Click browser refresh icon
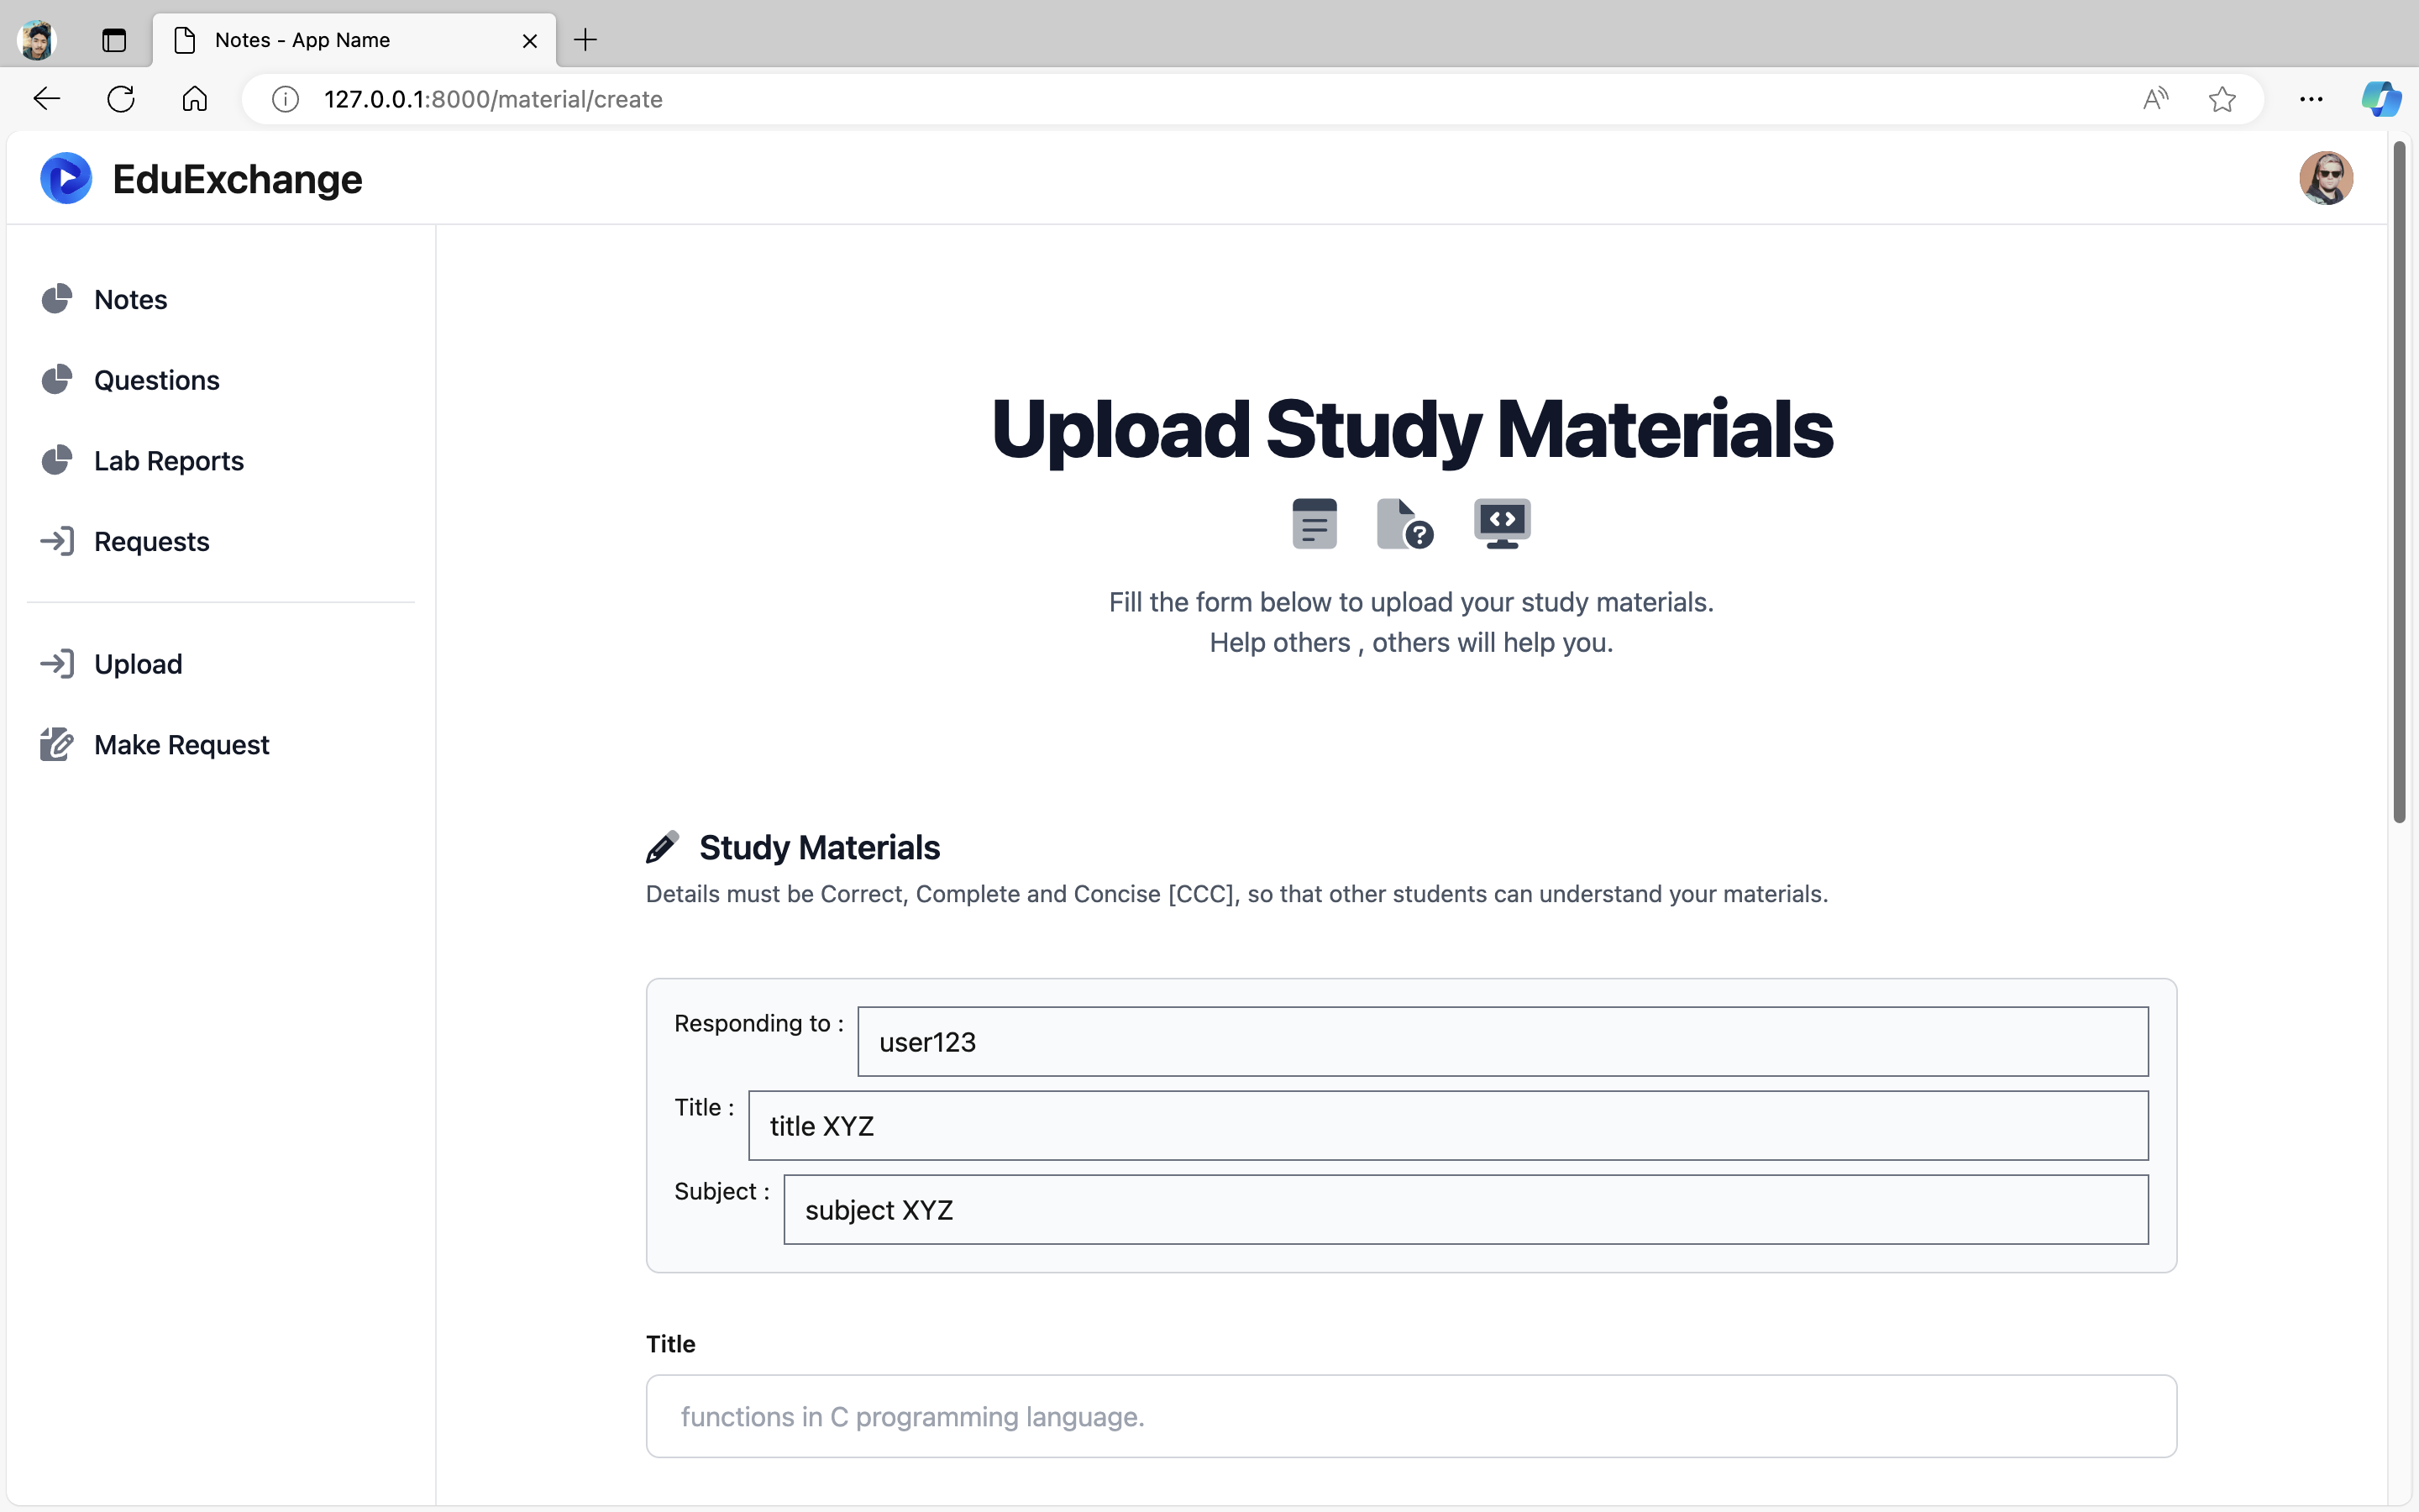 click(x=121, y=99)
